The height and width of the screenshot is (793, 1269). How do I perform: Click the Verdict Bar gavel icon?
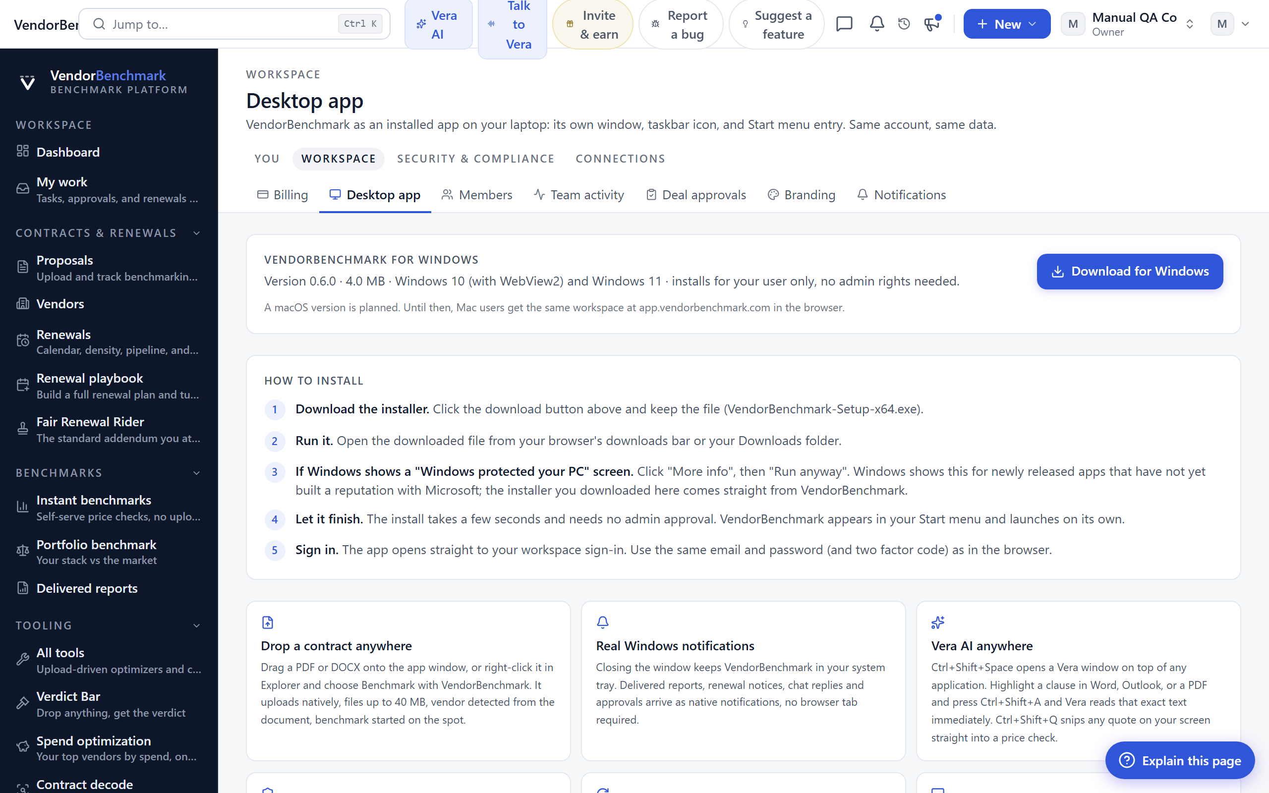tap(22, 704)
